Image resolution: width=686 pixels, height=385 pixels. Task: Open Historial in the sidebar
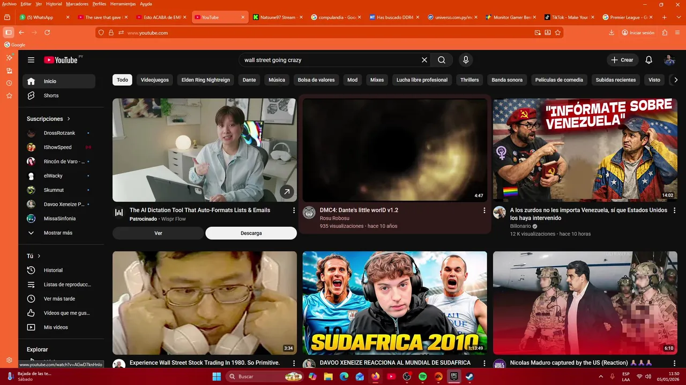pos(59,270)
